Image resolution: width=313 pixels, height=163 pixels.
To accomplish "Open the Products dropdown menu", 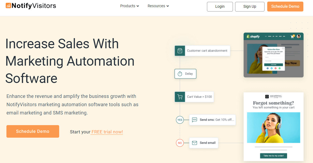I will pos(129,6).
